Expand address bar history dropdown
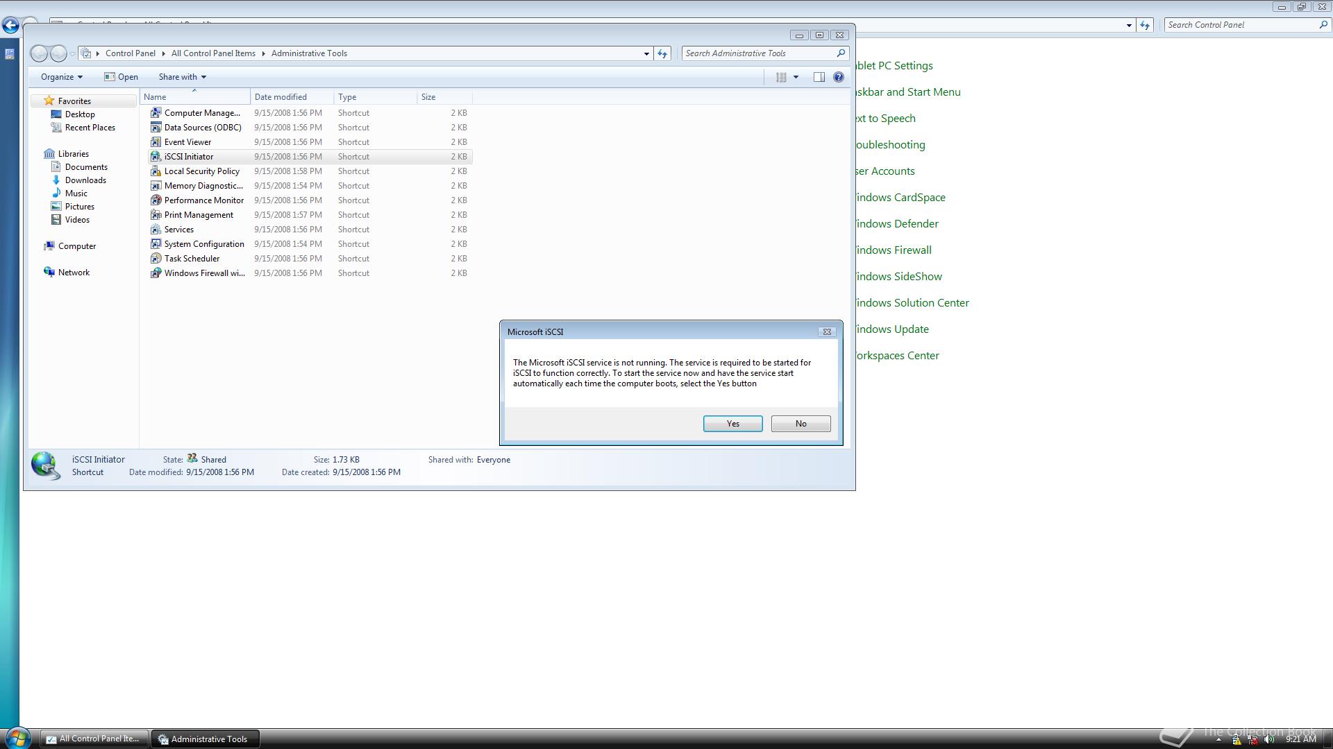The width and height of the screenshot is (1333, 749). click(646, 53)
